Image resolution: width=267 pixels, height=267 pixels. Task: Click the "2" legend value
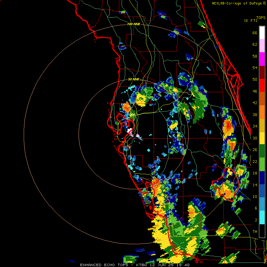point(256,220)
